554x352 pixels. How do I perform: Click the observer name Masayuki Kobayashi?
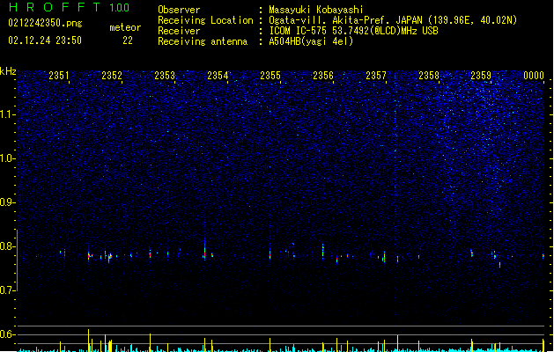(316, 10)
